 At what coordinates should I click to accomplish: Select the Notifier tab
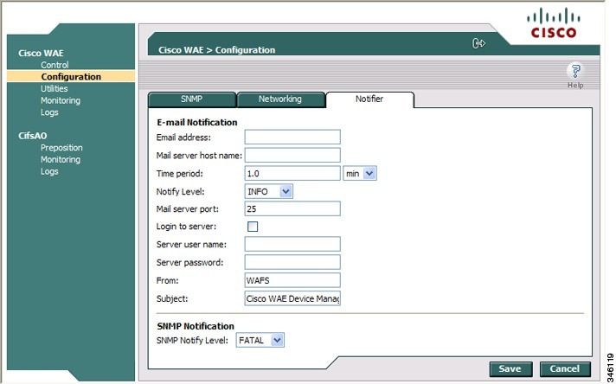coord(369,99)
